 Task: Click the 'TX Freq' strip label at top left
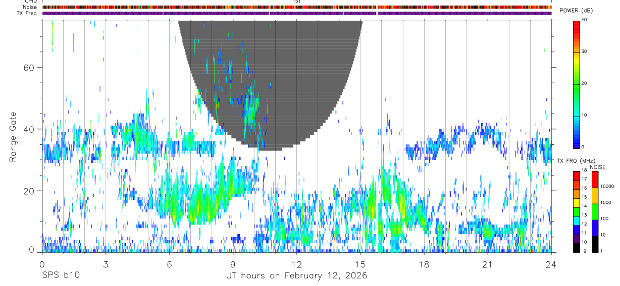point(27,13)
